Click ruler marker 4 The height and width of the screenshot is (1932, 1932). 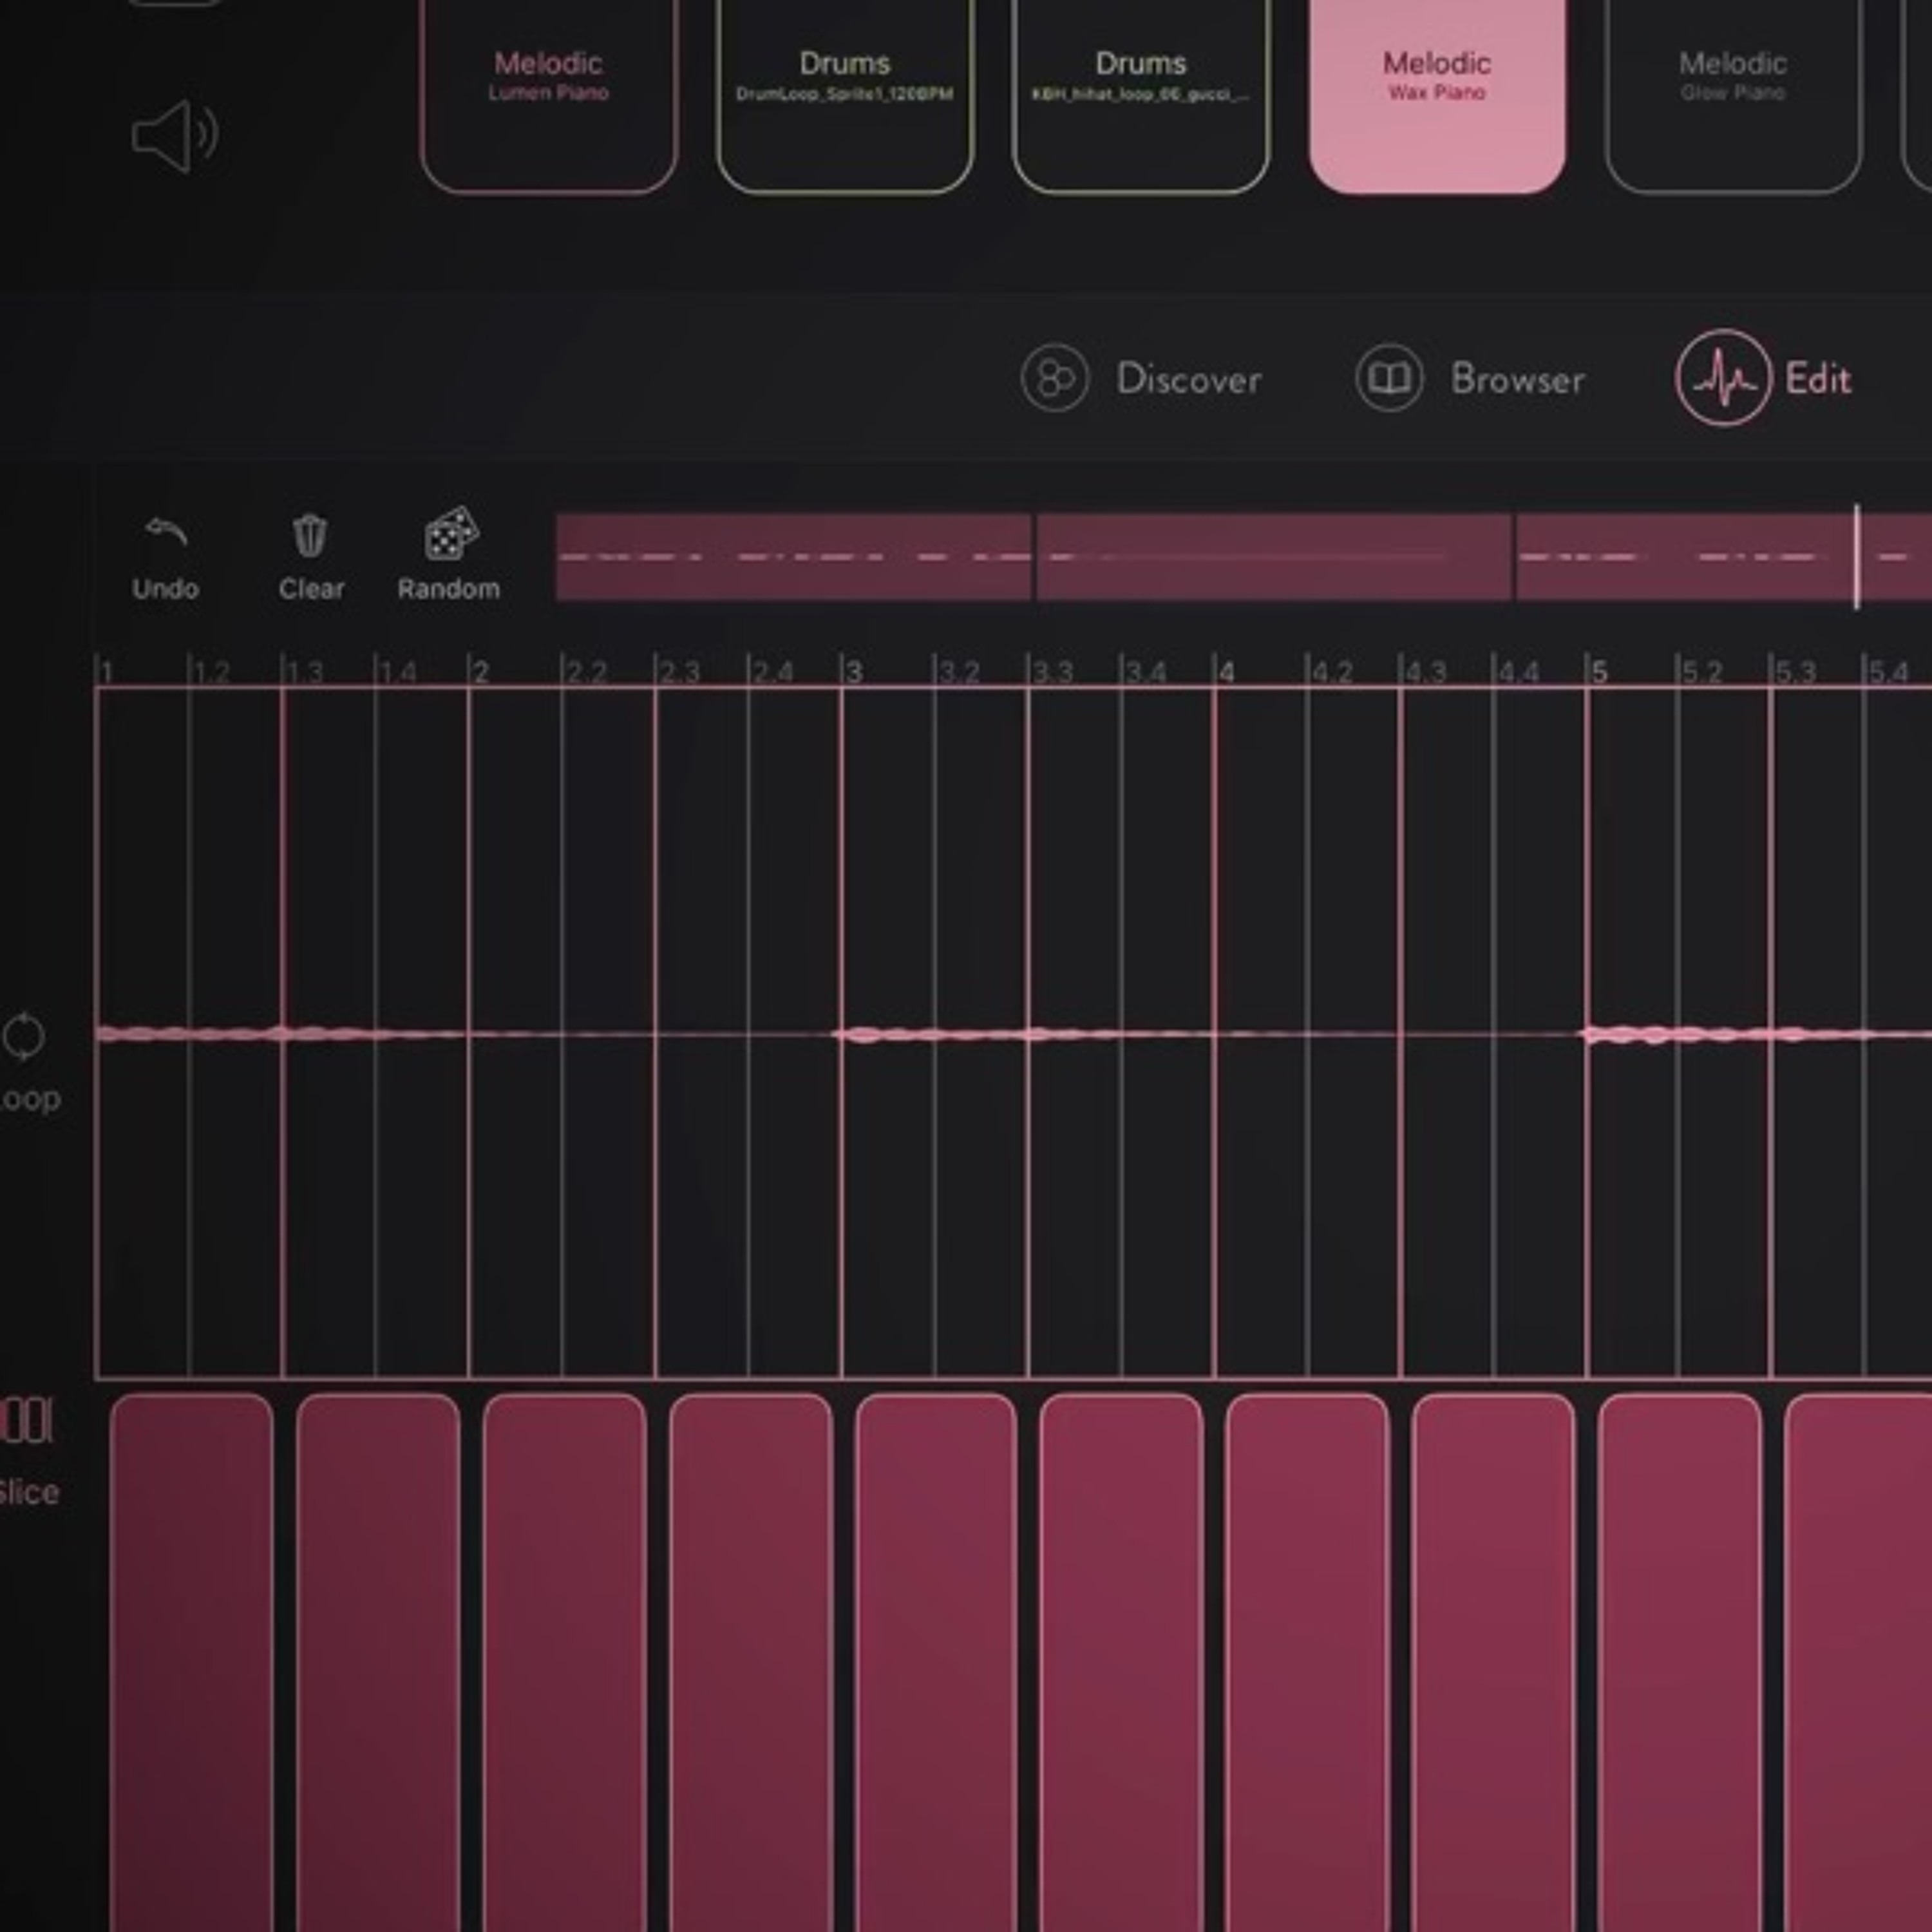coord(1226,672)
